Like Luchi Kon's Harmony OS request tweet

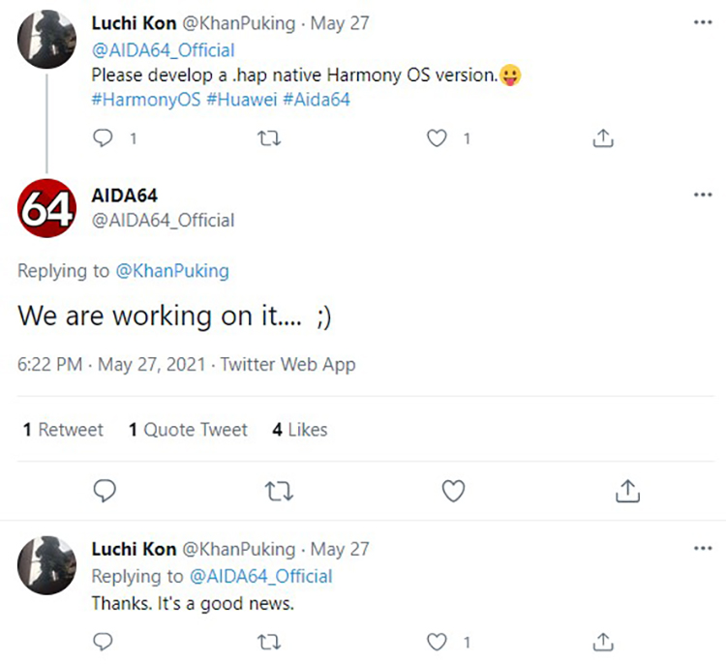click(x=438, y=138)
